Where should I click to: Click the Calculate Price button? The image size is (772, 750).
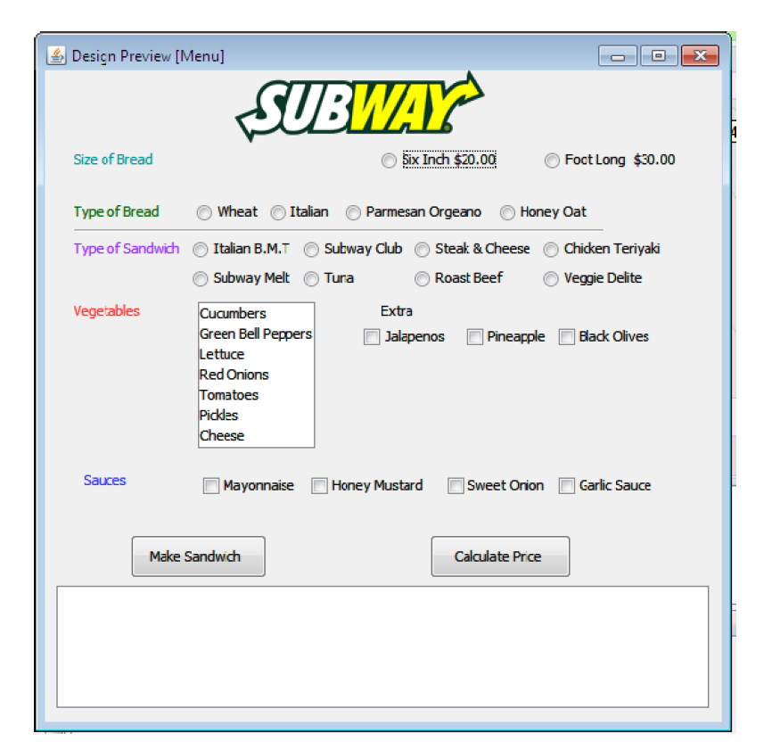tap(500, 556)
